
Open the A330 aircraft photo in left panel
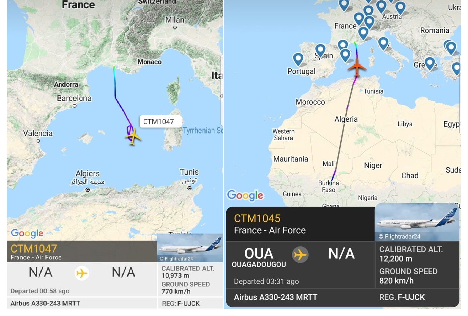pyautogui.click(x=190, y=248)
